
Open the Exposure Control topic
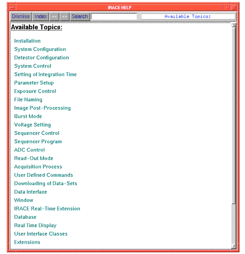(35, 91)
